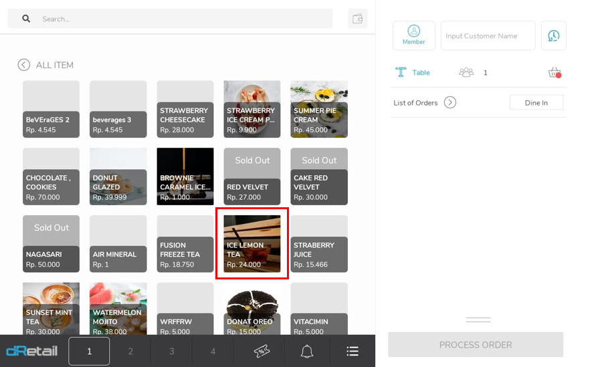Open order history clock icon
Viewport: 598px width, 367px height.
click(553, 35)
